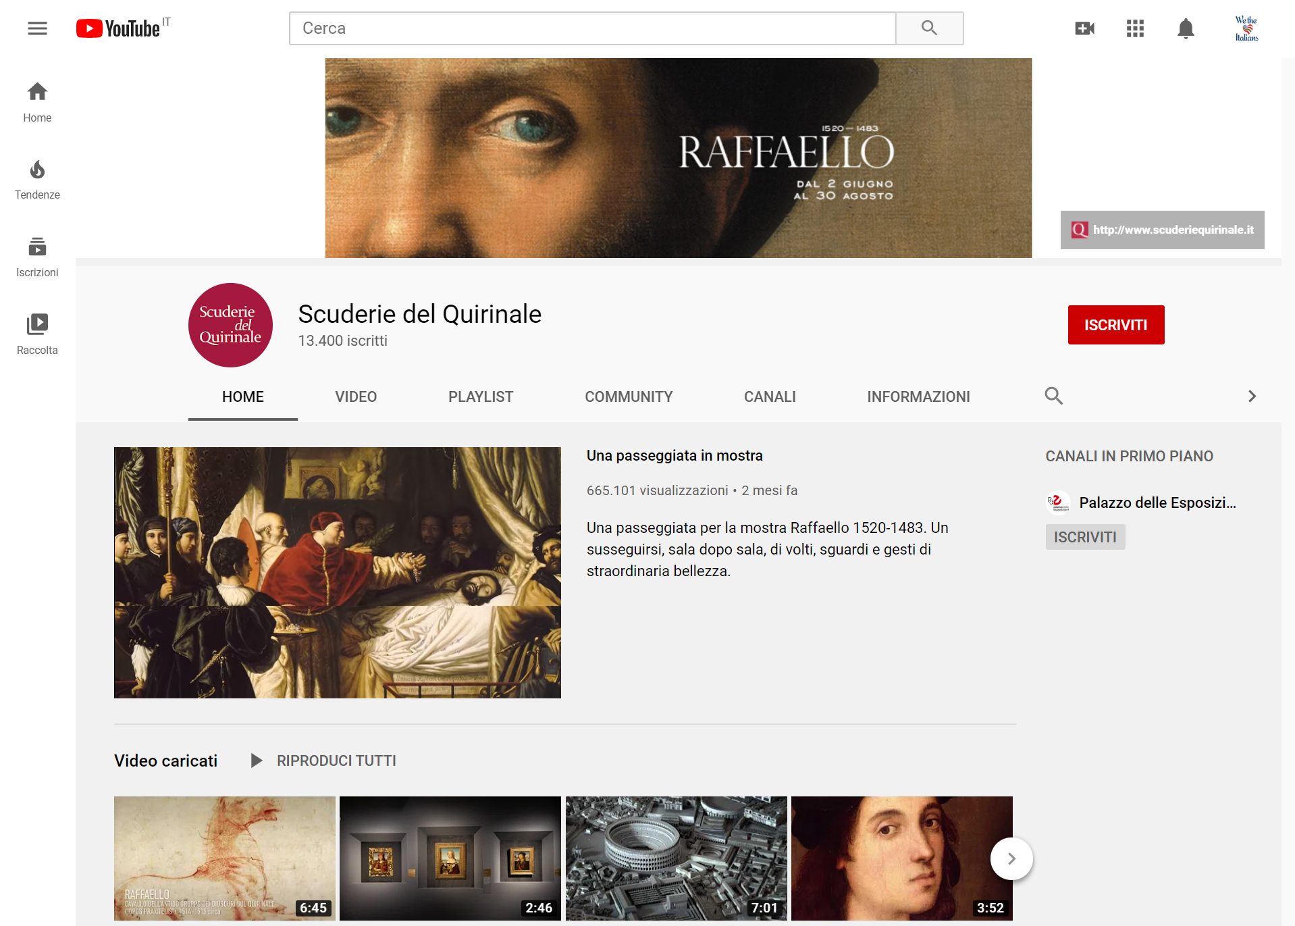This screenshot has height=926, width=1295.
Task: Open the account avatar menu
Action: [x=1246, y=28]
